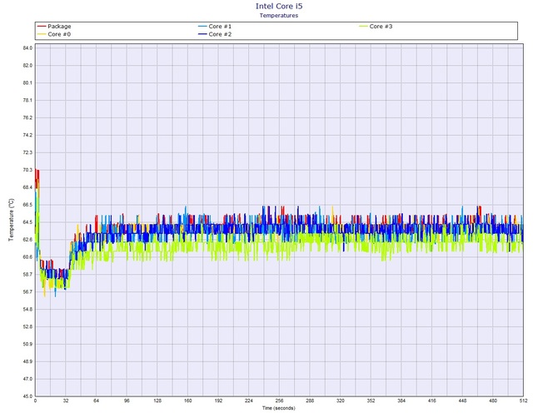Click the Package legend entry

tap(54, 27)
